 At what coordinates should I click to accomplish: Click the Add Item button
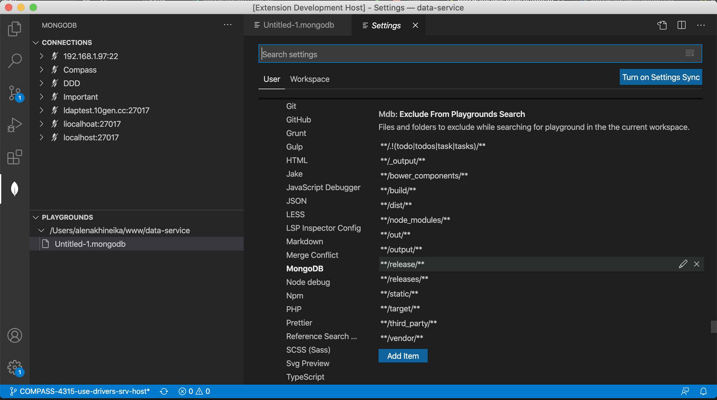pos(403,356)
